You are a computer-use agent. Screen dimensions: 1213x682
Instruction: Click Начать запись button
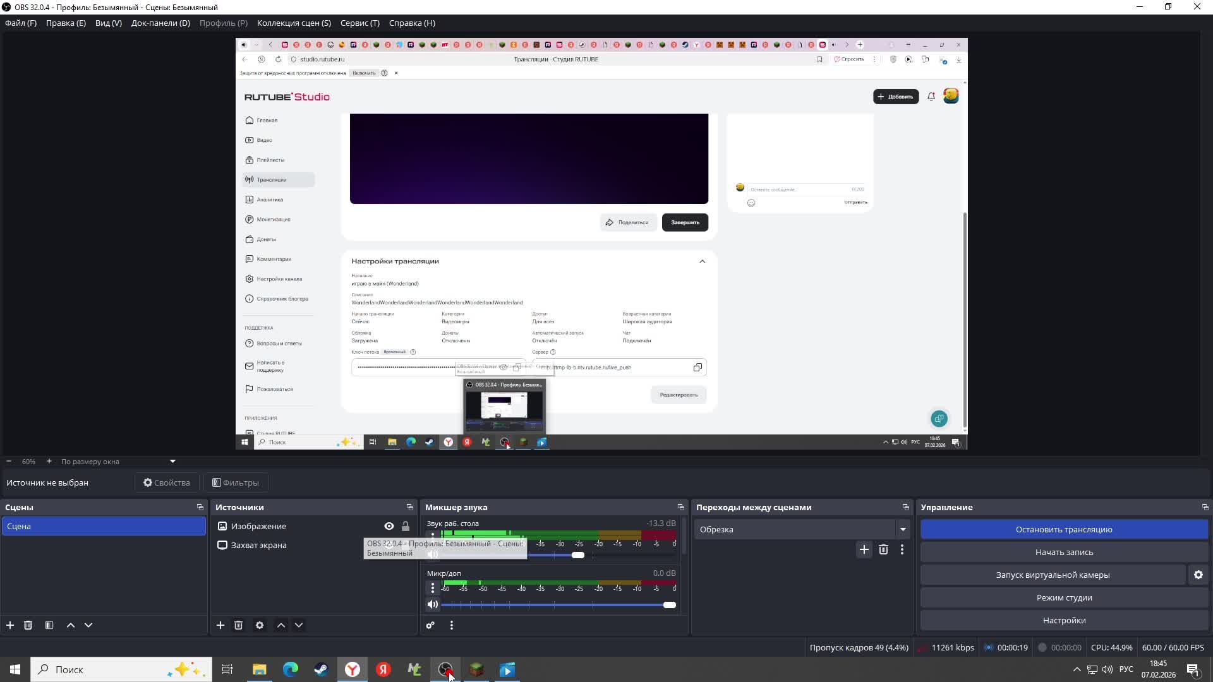1063,552
